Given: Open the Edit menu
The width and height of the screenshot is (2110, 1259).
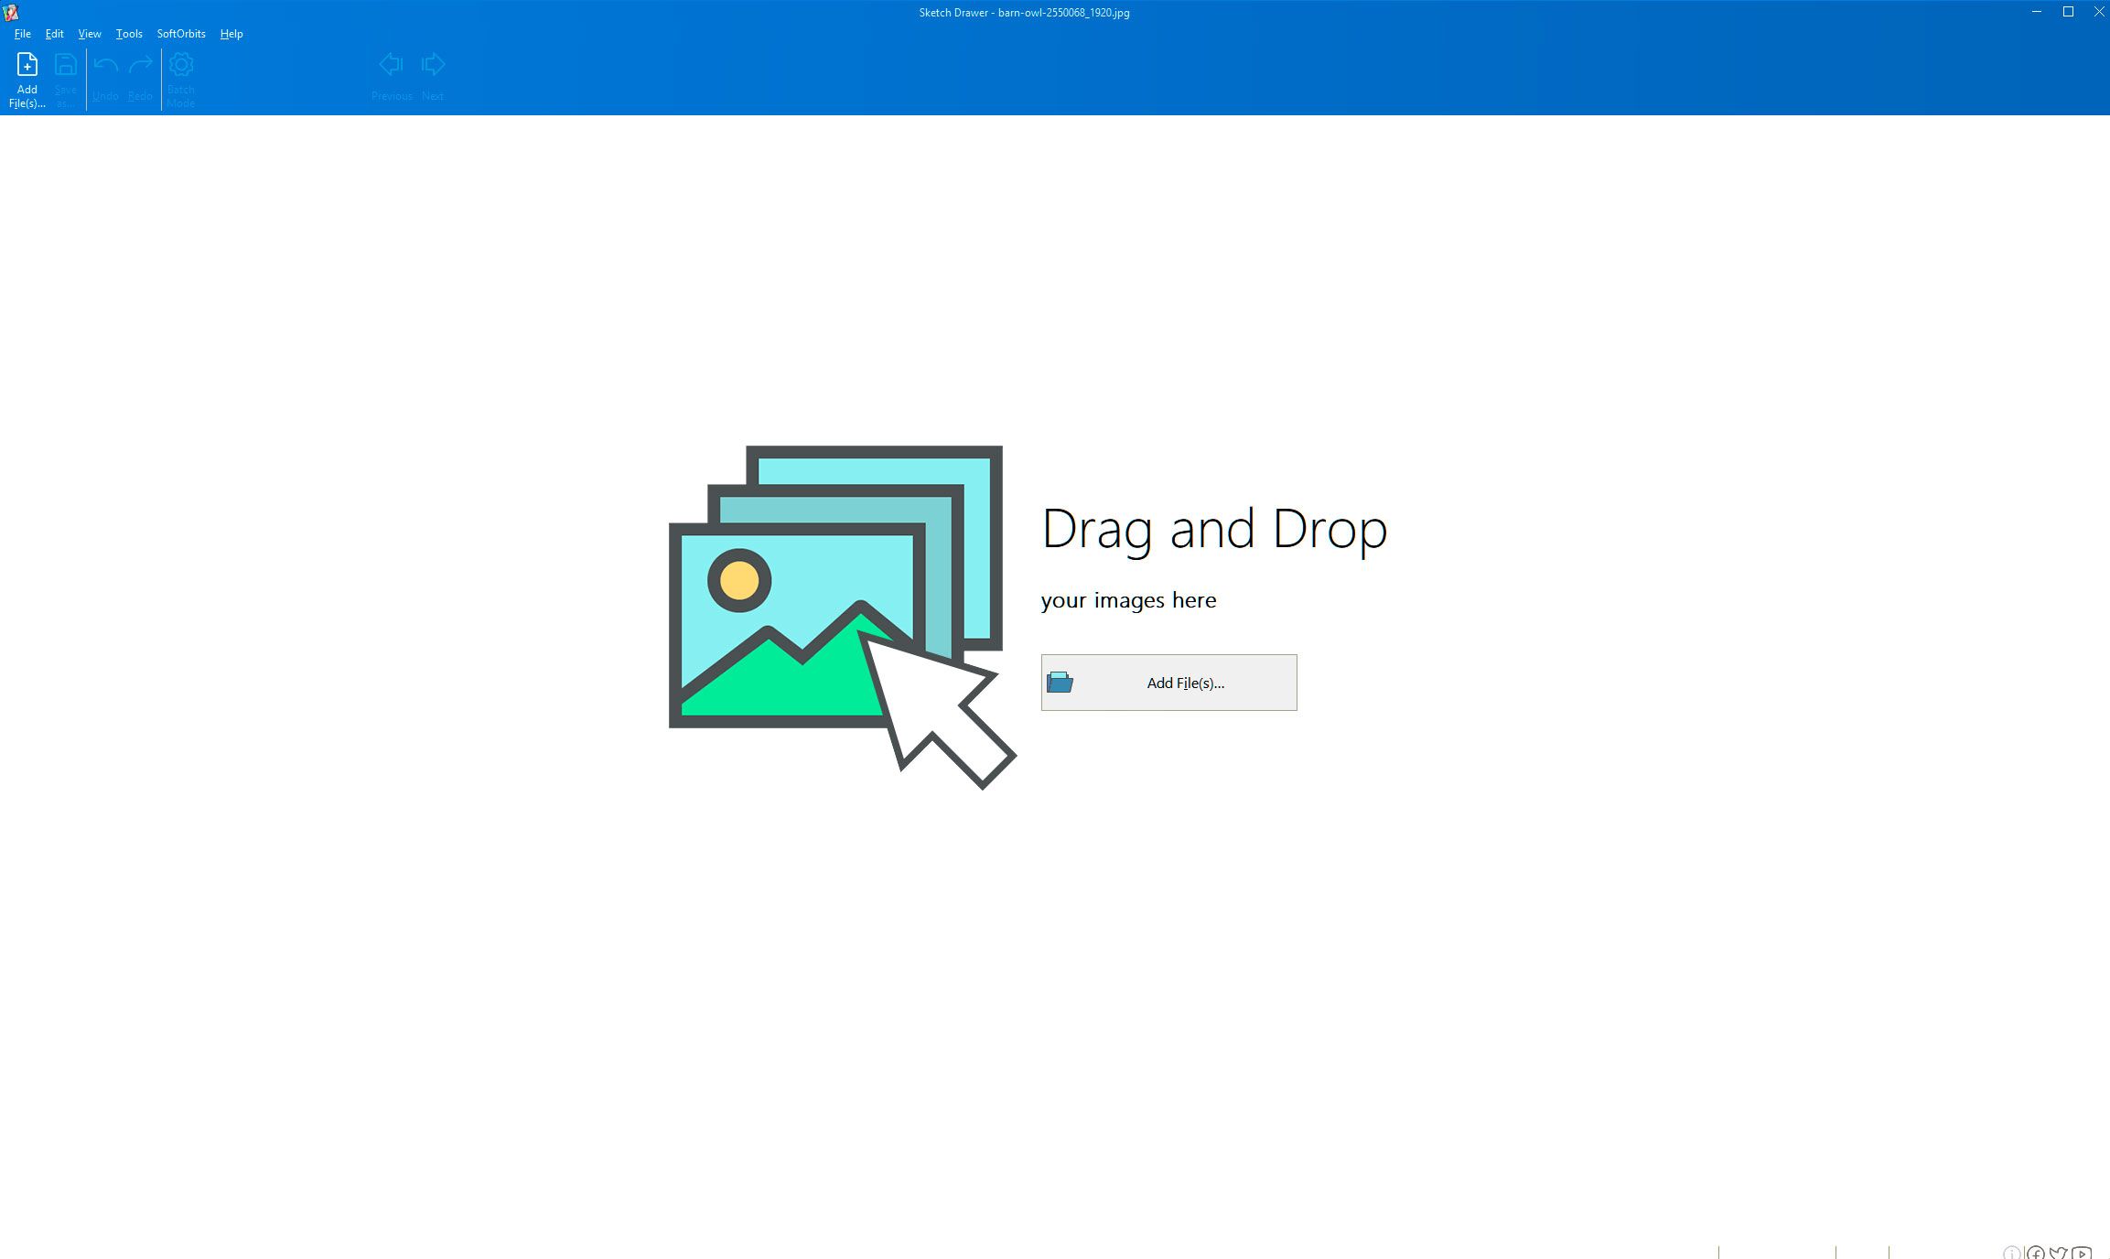Looking at the screenshot, I should pos(54,33).
